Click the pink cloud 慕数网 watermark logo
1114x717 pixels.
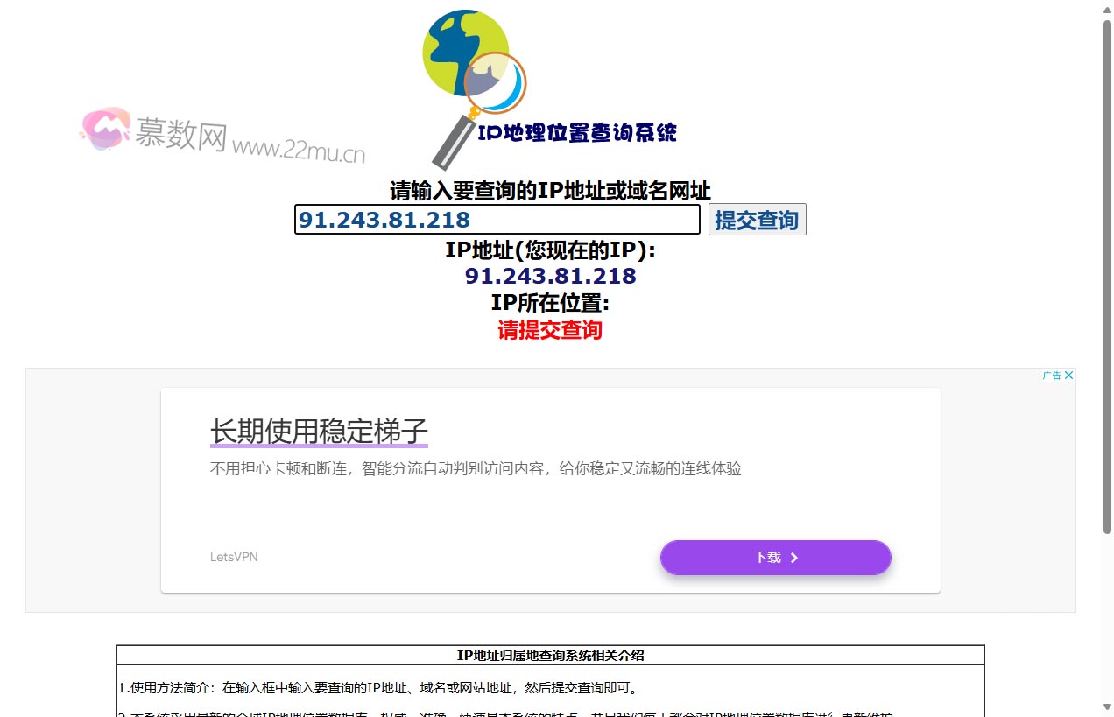point(105,130)
